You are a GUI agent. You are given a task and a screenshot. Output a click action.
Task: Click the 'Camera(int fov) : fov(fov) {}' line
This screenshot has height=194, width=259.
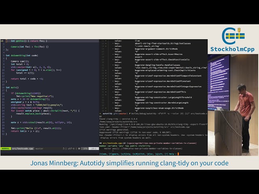[30, 47]
